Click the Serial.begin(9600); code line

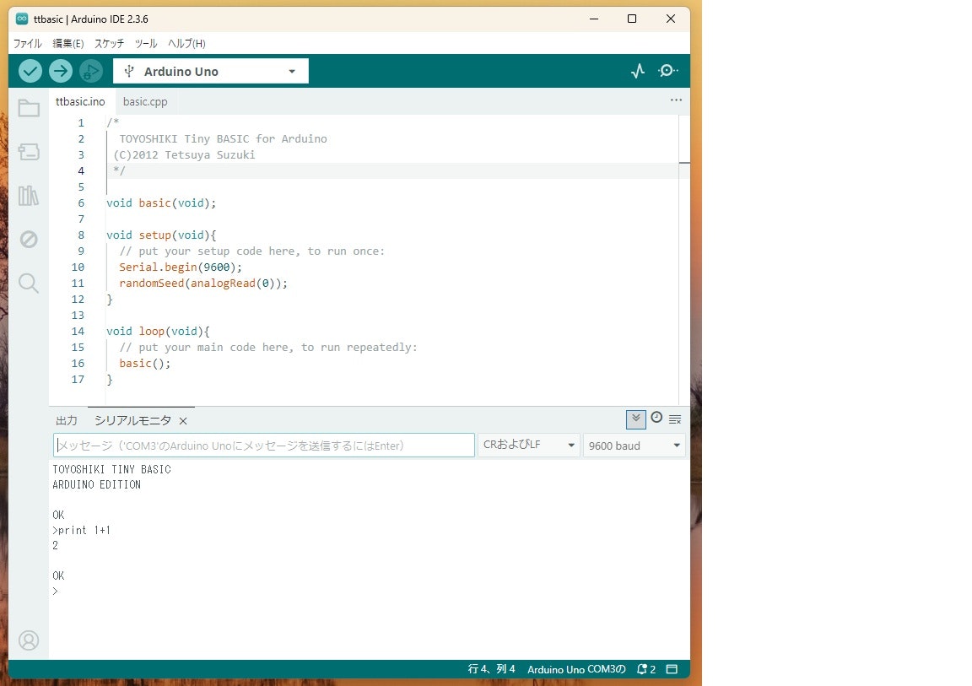click(x=181, y=267)
